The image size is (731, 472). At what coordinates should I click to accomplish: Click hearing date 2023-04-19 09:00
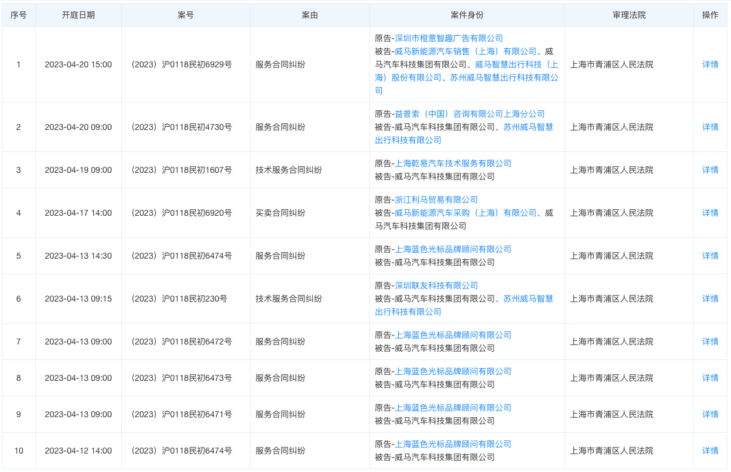pos(78,170)
